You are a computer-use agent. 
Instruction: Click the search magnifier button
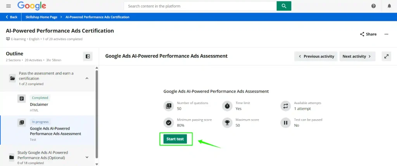coord(284,6)
